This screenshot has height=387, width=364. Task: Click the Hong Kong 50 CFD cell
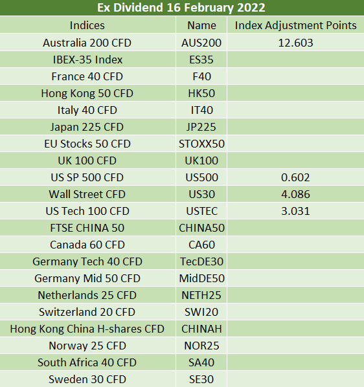(87, 93)
